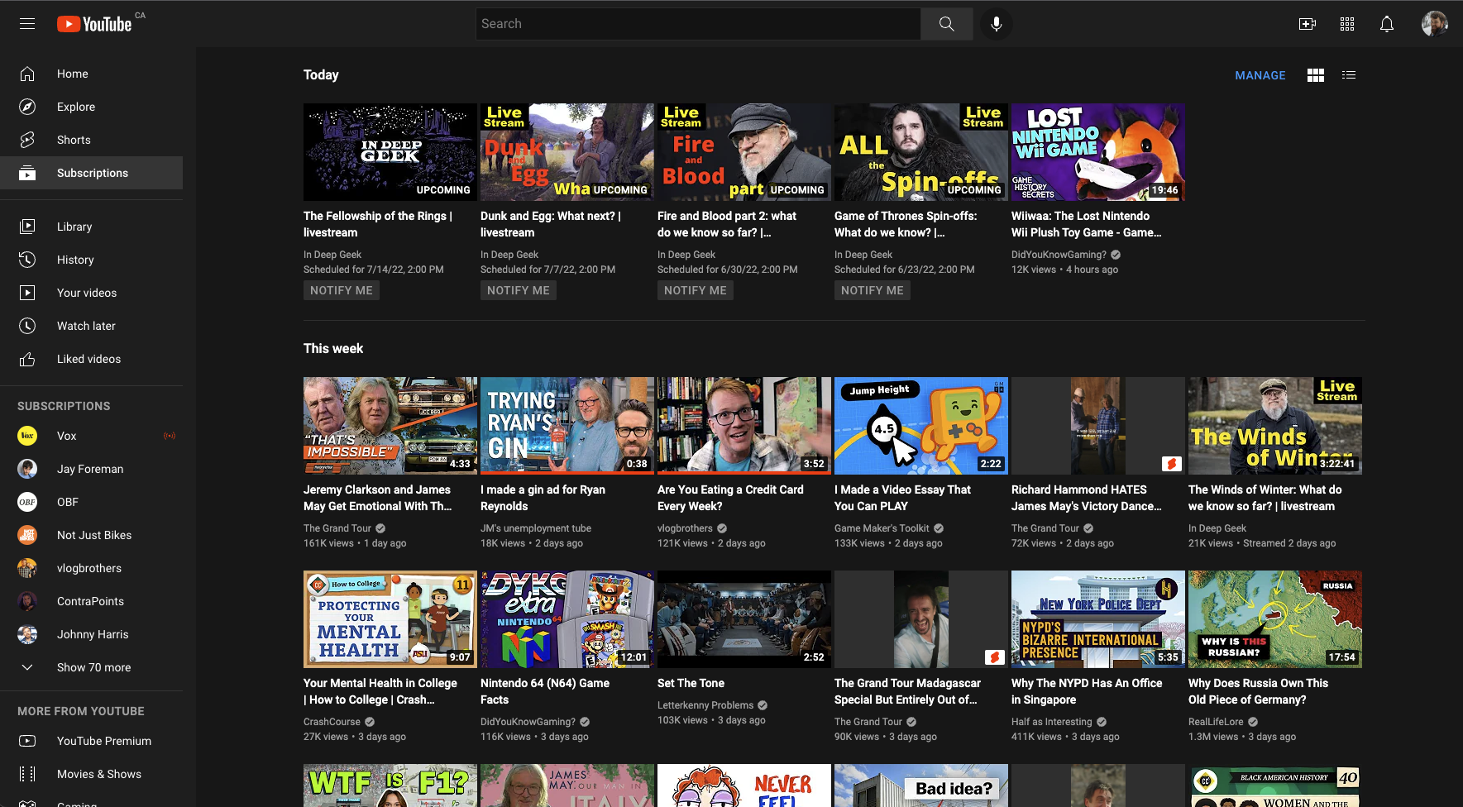
Task: Open the Create video icon in the top bar
Action: [x=1307, y=24]
